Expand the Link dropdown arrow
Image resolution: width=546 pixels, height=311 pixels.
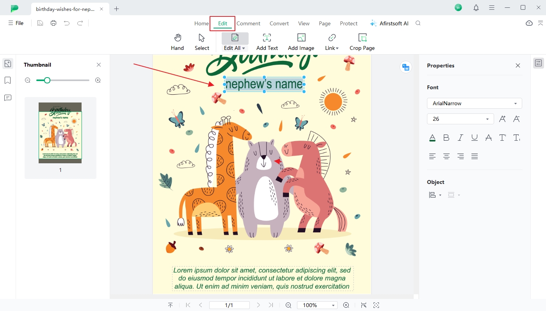click(x=337, y=48)
